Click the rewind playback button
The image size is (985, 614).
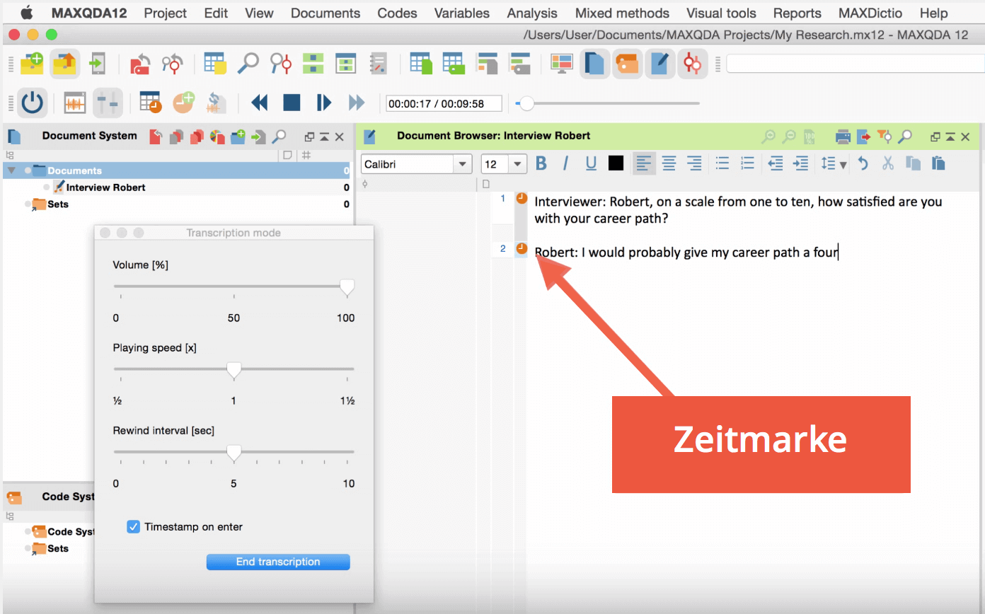(260, 103)
